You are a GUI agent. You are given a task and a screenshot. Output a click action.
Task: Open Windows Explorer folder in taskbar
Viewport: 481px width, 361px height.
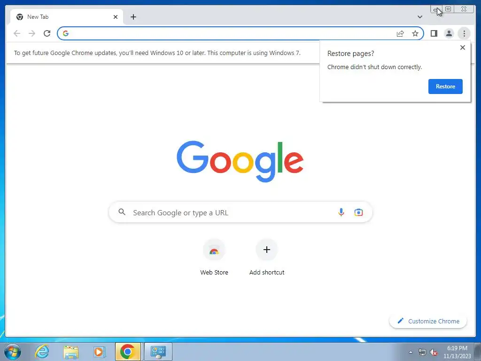tap(71, 352)
